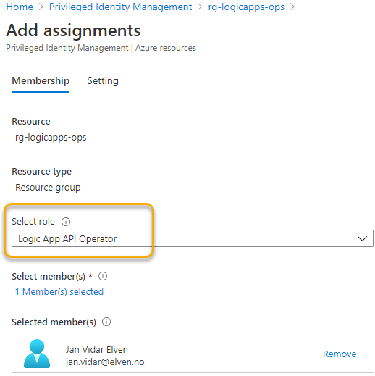Navigate to Privileged Identity Management breadcrumb
Screen dimensions: 375x376
[120, 7]
